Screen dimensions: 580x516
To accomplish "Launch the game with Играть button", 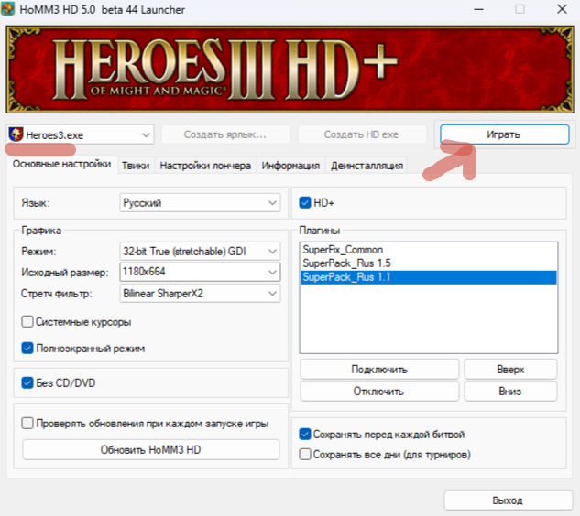I will click(504, 134).
